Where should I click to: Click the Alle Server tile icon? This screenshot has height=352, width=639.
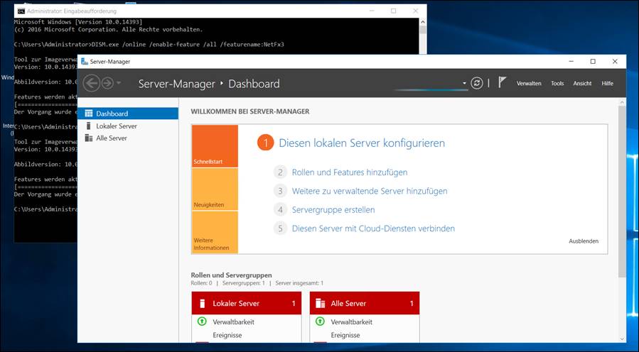coord(320,303)
